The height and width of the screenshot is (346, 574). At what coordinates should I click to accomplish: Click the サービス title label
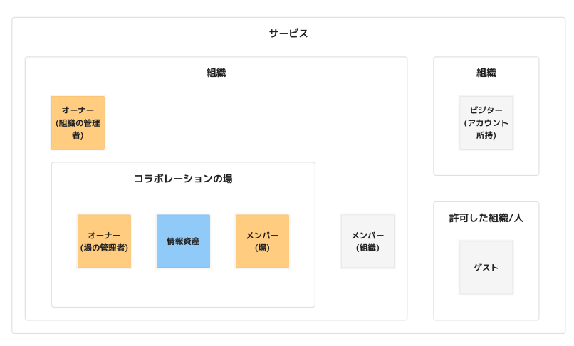288,33
